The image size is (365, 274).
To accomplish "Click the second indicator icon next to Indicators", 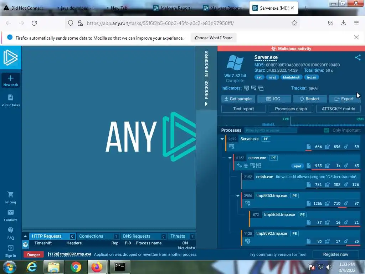I will (x=253, y=88).
